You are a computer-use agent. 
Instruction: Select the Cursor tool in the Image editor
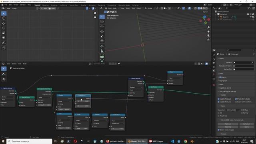pos(4,18)
